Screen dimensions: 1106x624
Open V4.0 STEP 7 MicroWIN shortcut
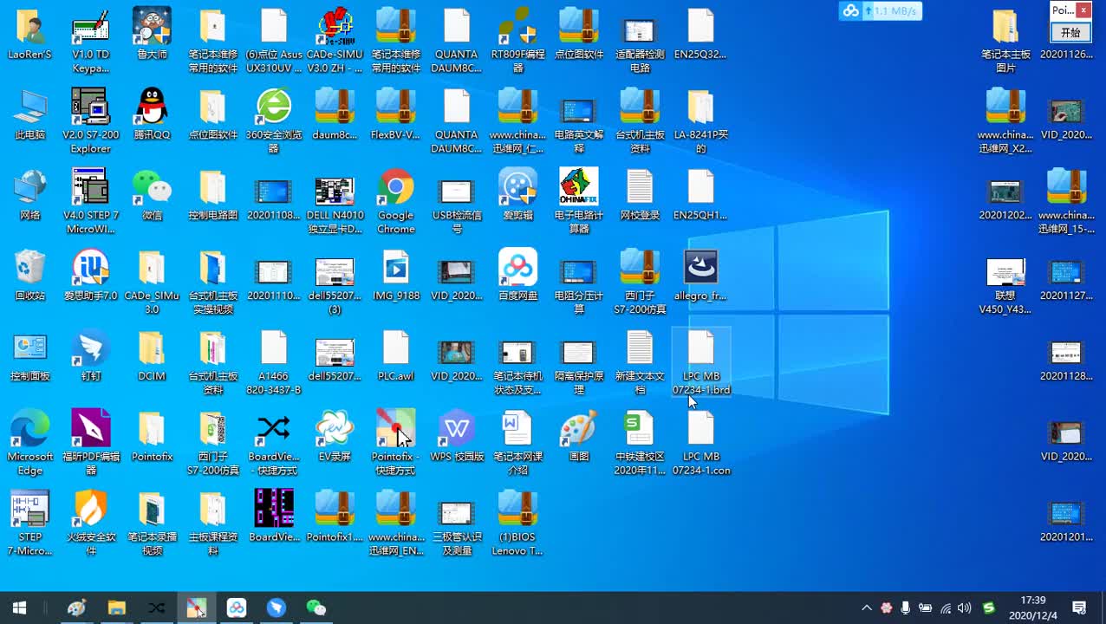91,202
